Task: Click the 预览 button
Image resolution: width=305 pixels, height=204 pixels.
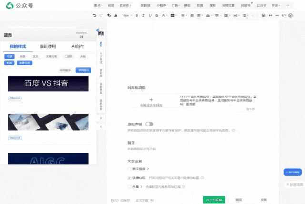Action: [x=239, y=200]
